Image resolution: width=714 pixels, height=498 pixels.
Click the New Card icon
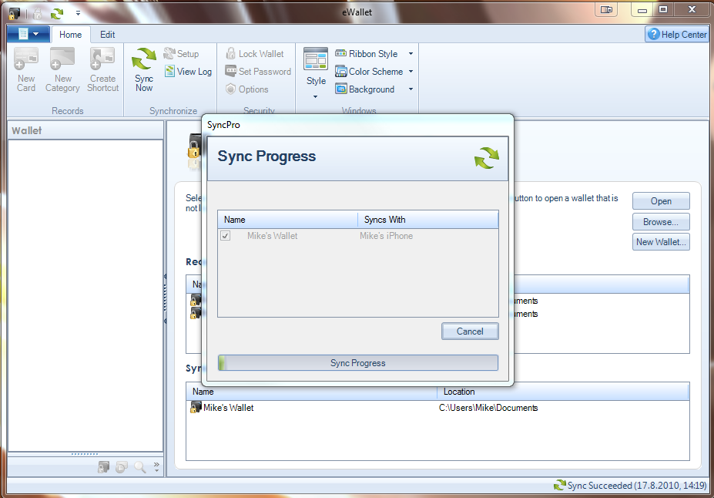(x=26, y=59)
